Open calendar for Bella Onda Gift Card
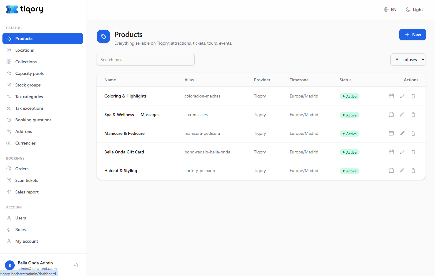436x276 pixels. [x=391, y=152]
